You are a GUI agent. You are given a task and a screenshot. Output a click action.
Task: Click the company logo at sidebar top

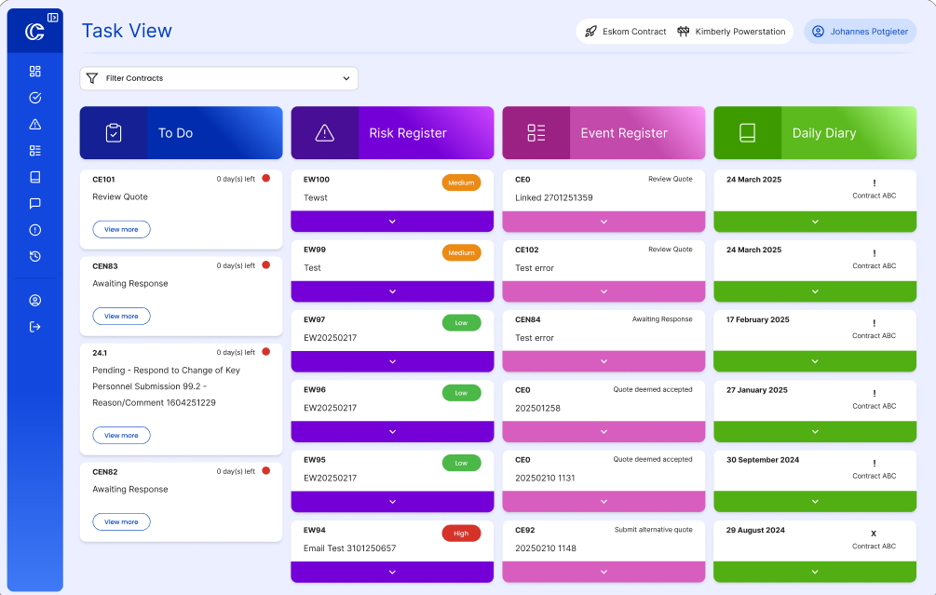tap(34, 32)
